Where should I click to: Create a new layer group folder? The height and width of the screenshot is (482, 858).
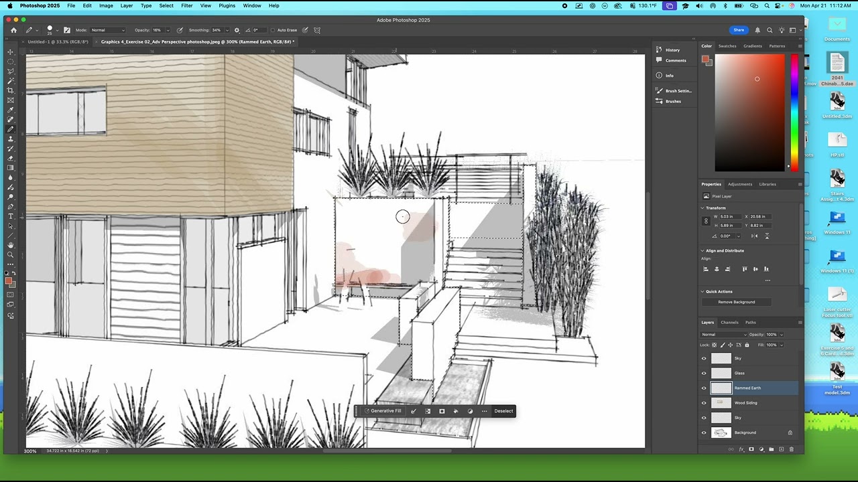click(x=771, y=449)
